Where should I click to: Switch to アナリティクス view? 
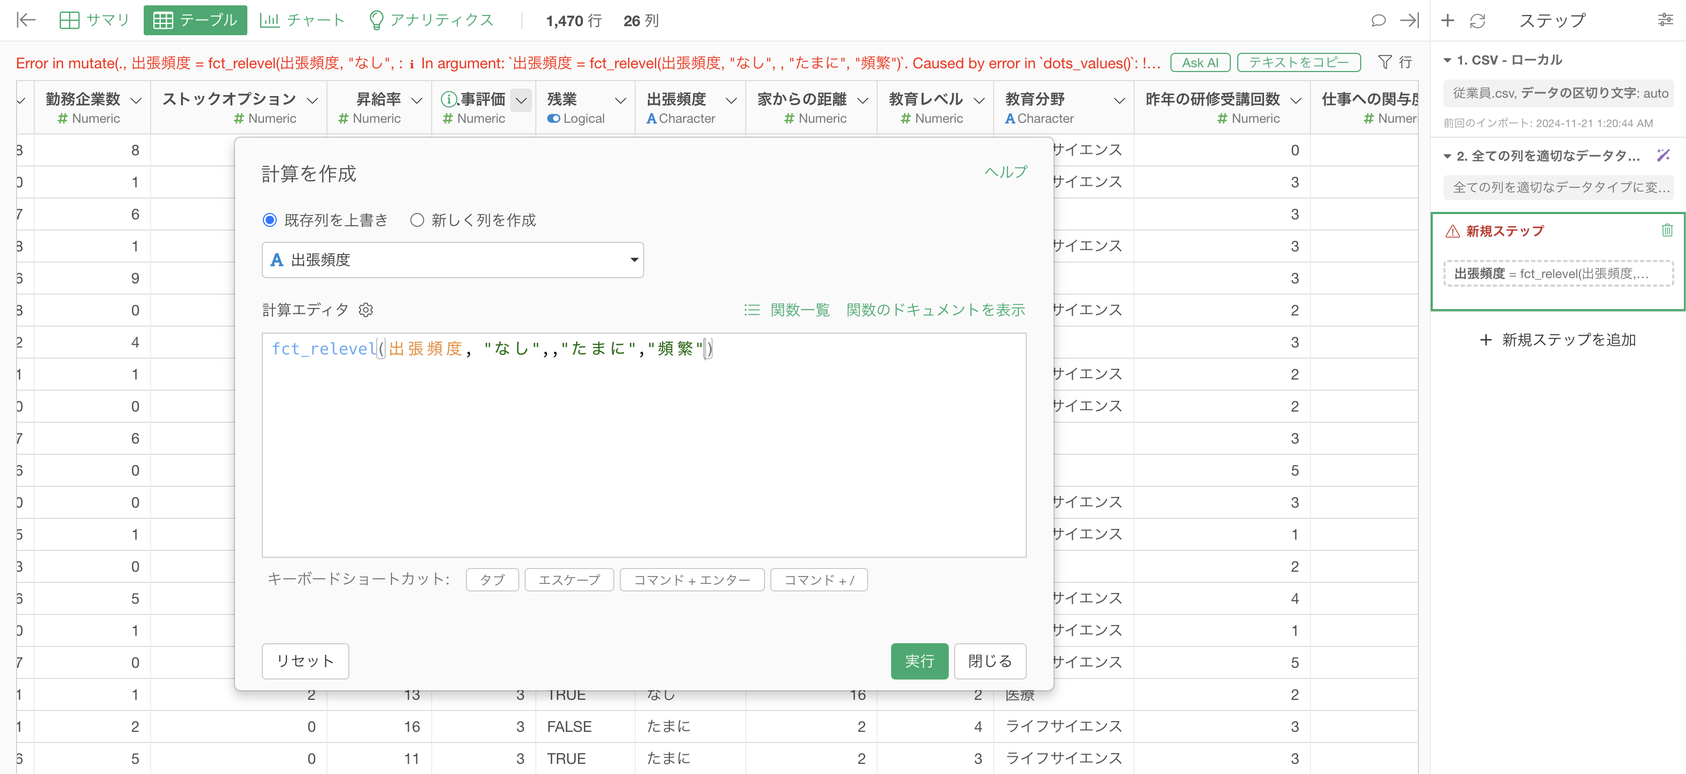pos(431,20)
